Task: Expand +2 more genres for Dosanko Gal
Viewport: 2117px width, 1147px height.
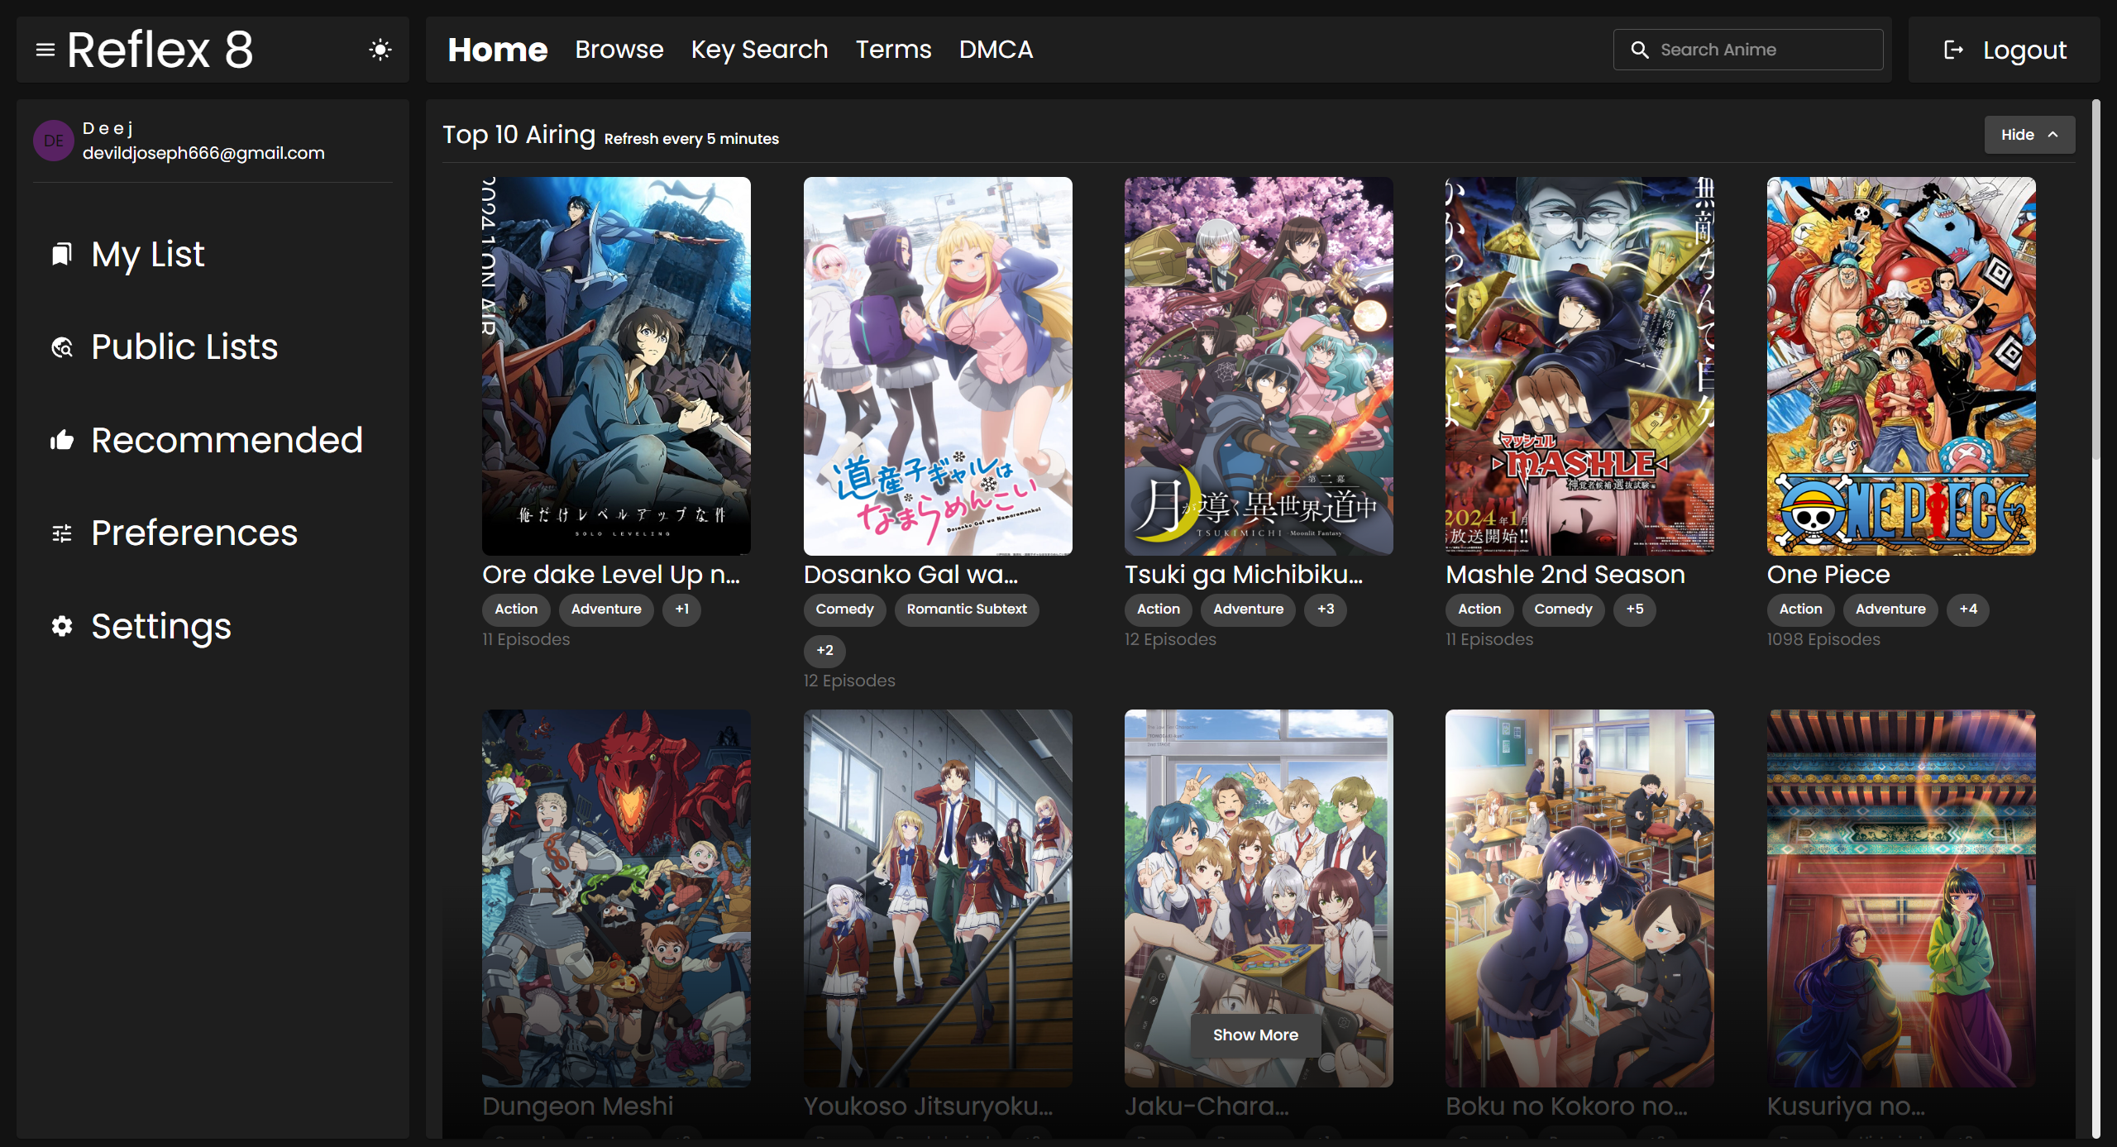Action: [x=824, y=651]
